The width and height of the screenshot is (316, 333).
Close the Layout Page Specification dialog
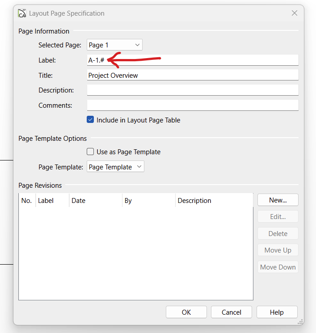click(295, 13)
